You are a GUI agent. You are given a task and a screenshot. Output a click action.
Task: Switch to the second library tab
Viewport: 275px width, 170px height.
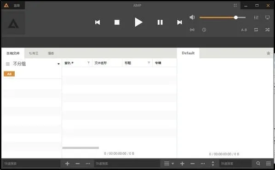(34, 53)
